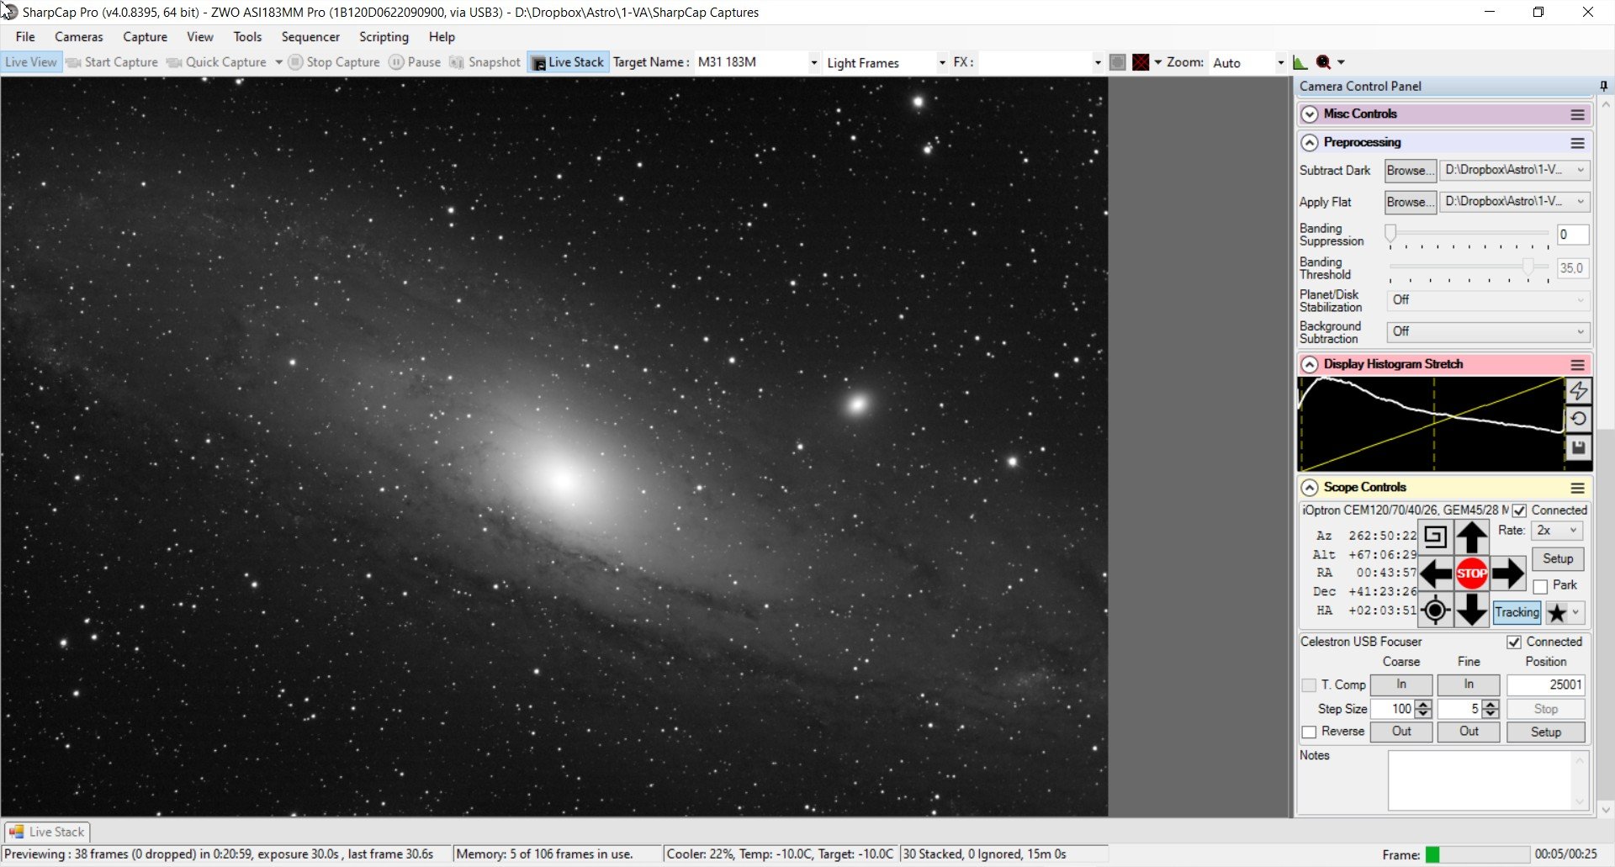Slew the mount using the up arrow
This screenshot has width=1615, height=867.
pyautogui.click(x=1471, y=537)
